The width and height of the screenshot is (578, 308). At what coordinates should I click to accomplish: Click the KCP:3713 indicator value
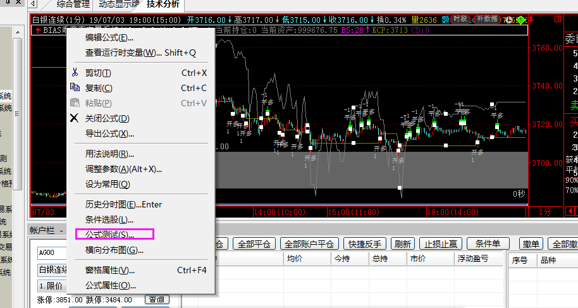(390, 30)
